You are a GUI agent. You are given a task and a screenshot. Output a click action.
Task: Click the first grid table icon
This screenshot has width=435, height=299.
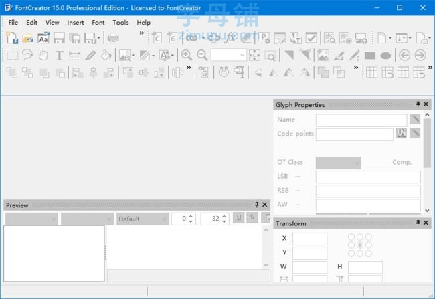(x=371, y=73)
